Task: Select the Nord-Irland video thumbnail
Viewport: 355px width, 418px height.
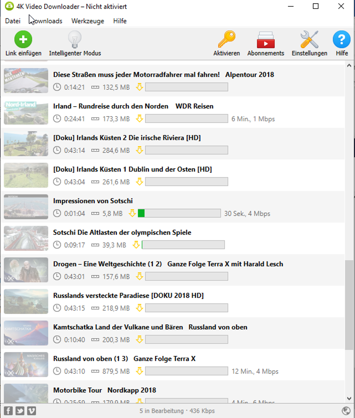Action: 26,112
